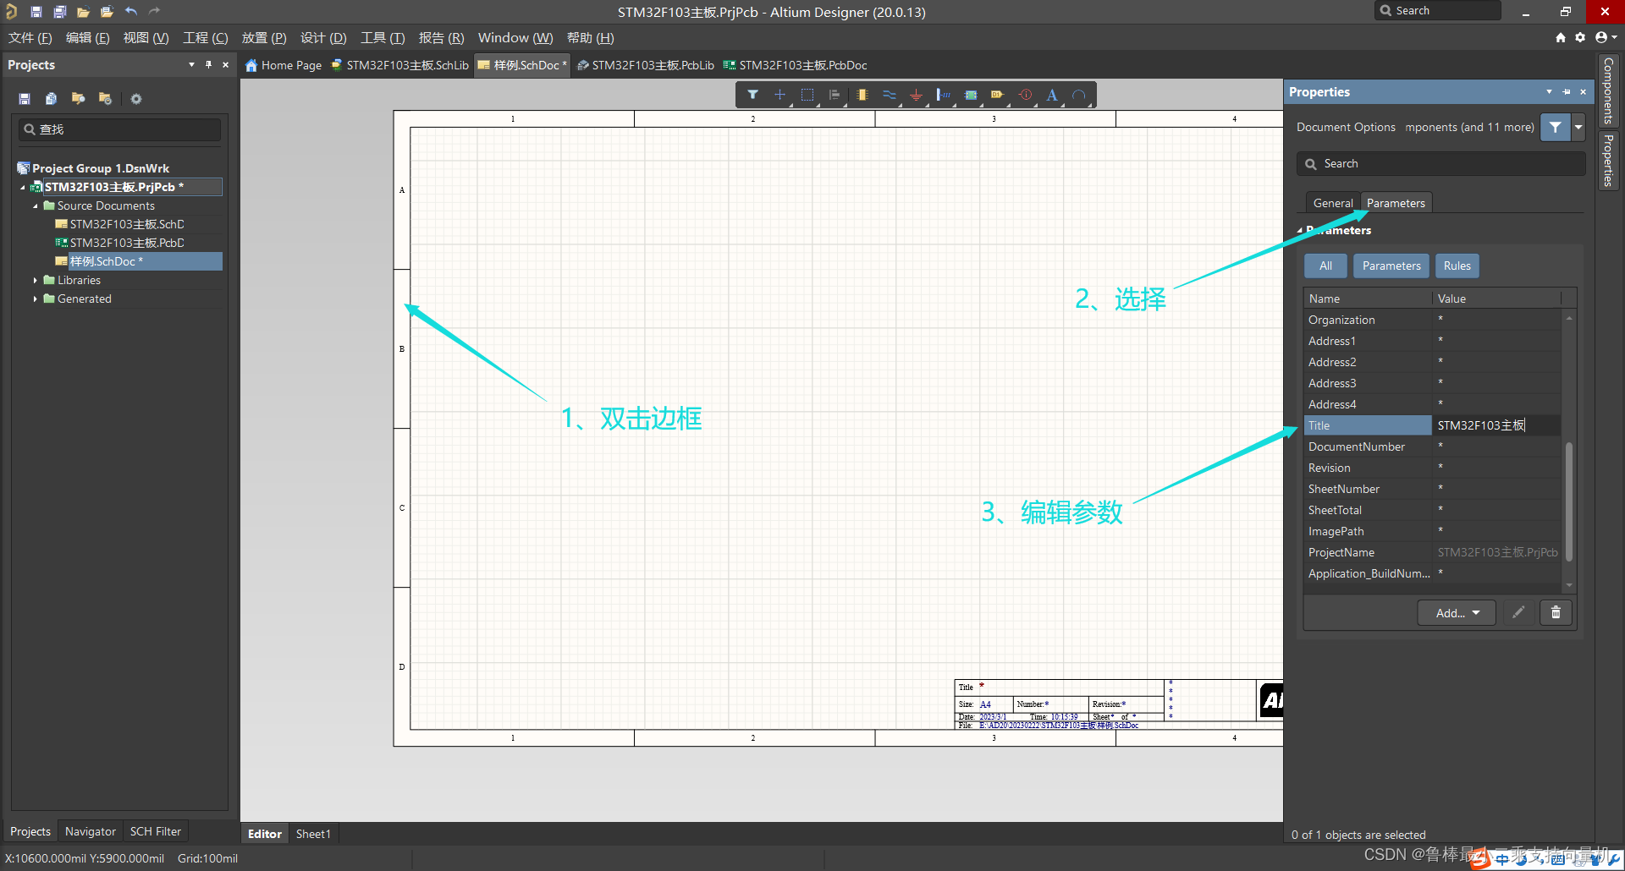Open the user account dropdown in the top right
Viewport: 1625px width, 871px height.
[x=1606, y=37]
